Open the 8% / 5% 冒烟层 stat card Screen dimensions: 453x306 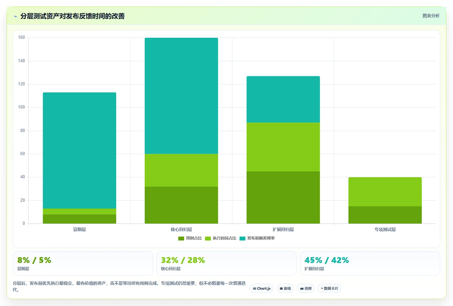[x=83, y=263]
